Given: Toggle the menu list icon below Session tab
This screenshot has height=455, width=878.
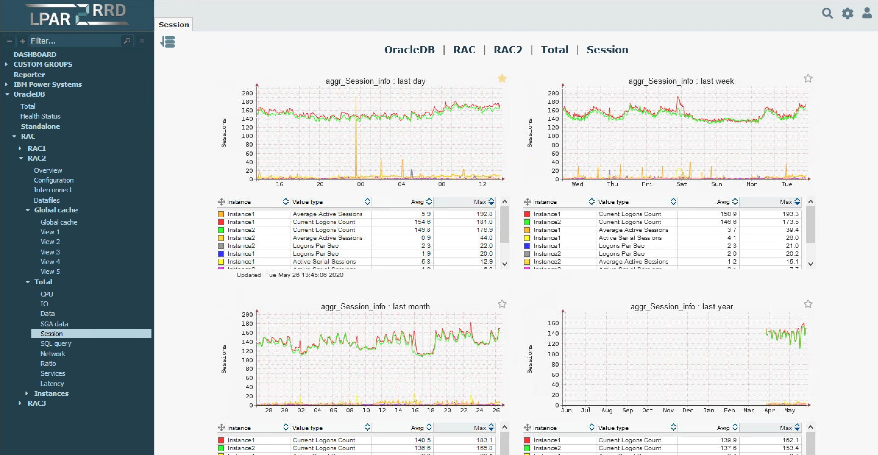Looking at the screenshot, I should [167, 42].
